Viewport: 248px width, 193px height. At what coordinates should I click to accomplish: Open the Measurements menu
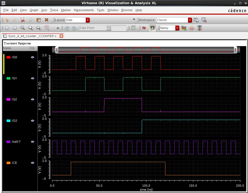pyautogui.click(x=84, y=10)
